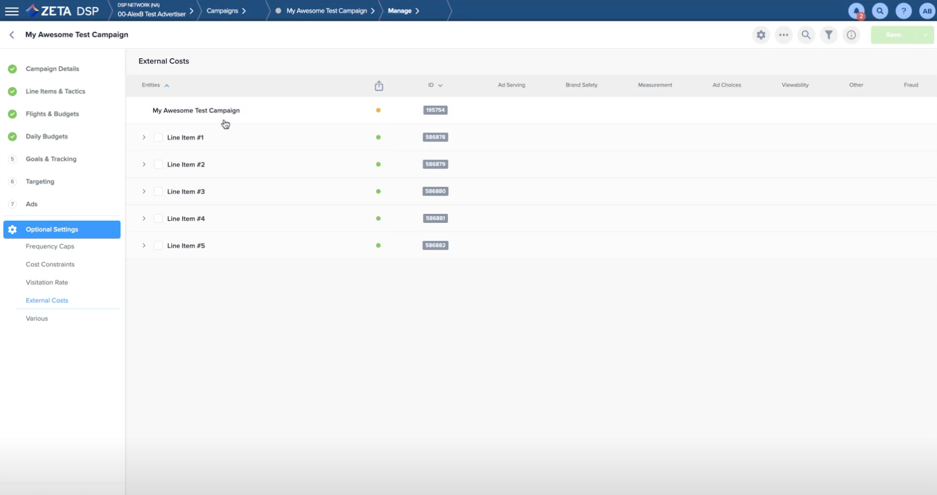
Task: Click Campaigns in the breadcrumb
Action: tap(222, 11)
